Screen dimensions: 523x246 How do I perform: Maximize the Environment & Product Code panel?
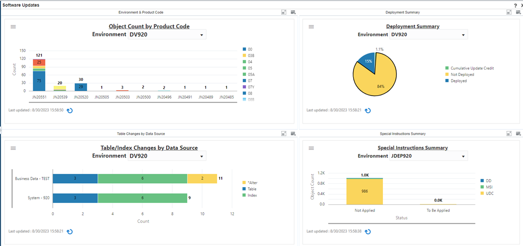284,12
